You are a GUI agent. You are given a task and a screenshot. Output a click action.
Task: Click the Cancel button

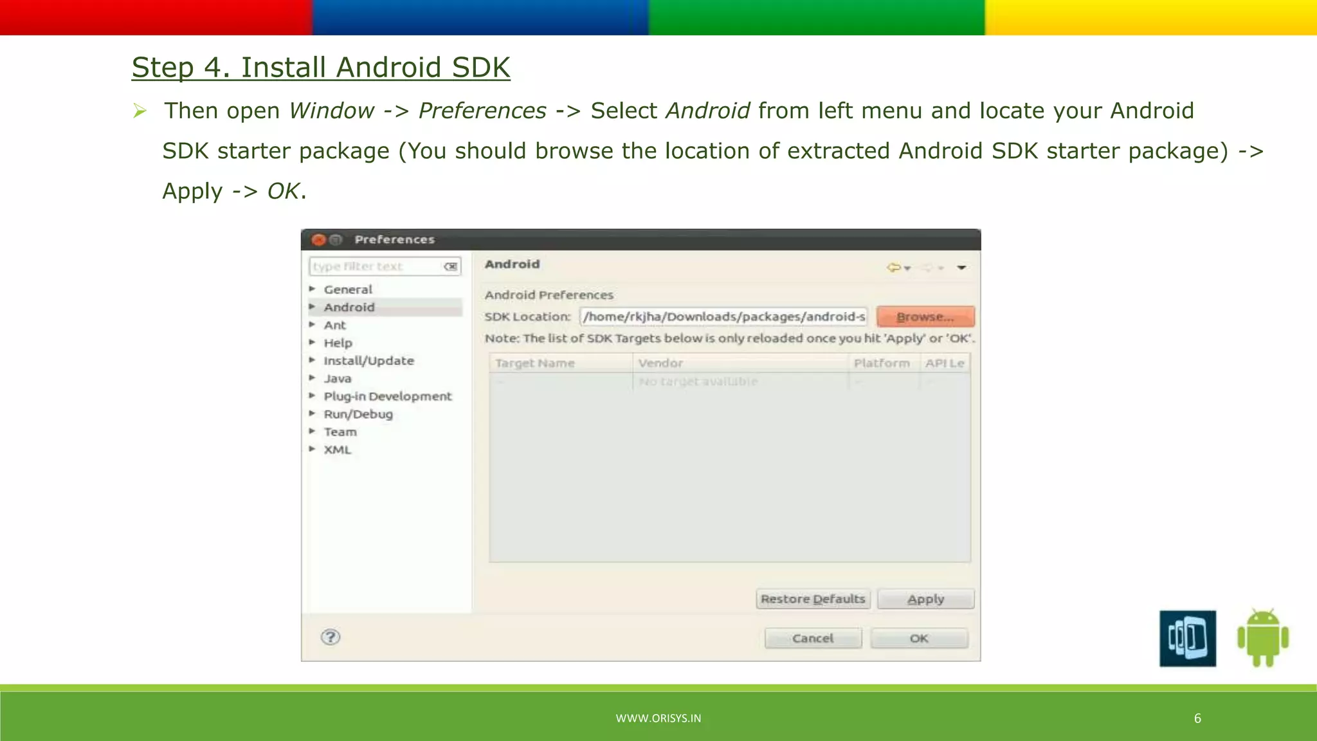click(813, 638)
